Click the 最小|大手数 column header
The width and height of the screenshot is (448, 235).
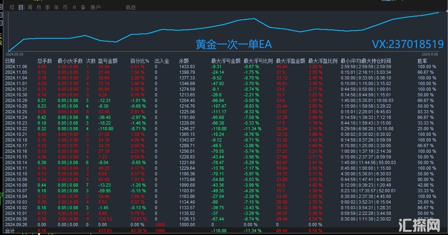pos(70,61)
